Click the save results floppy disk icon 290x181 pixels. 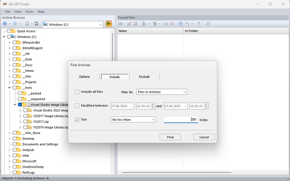click(x=181, y=24)
